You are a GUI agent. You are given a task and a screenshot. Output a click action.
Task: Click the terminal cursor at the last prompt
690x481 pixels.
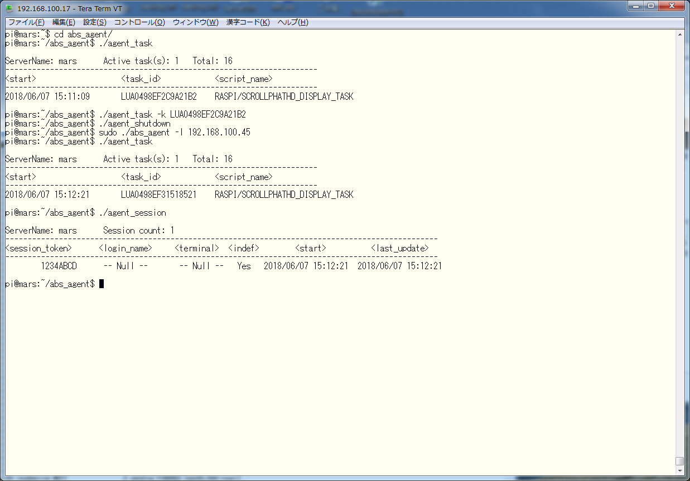[102, 284]
